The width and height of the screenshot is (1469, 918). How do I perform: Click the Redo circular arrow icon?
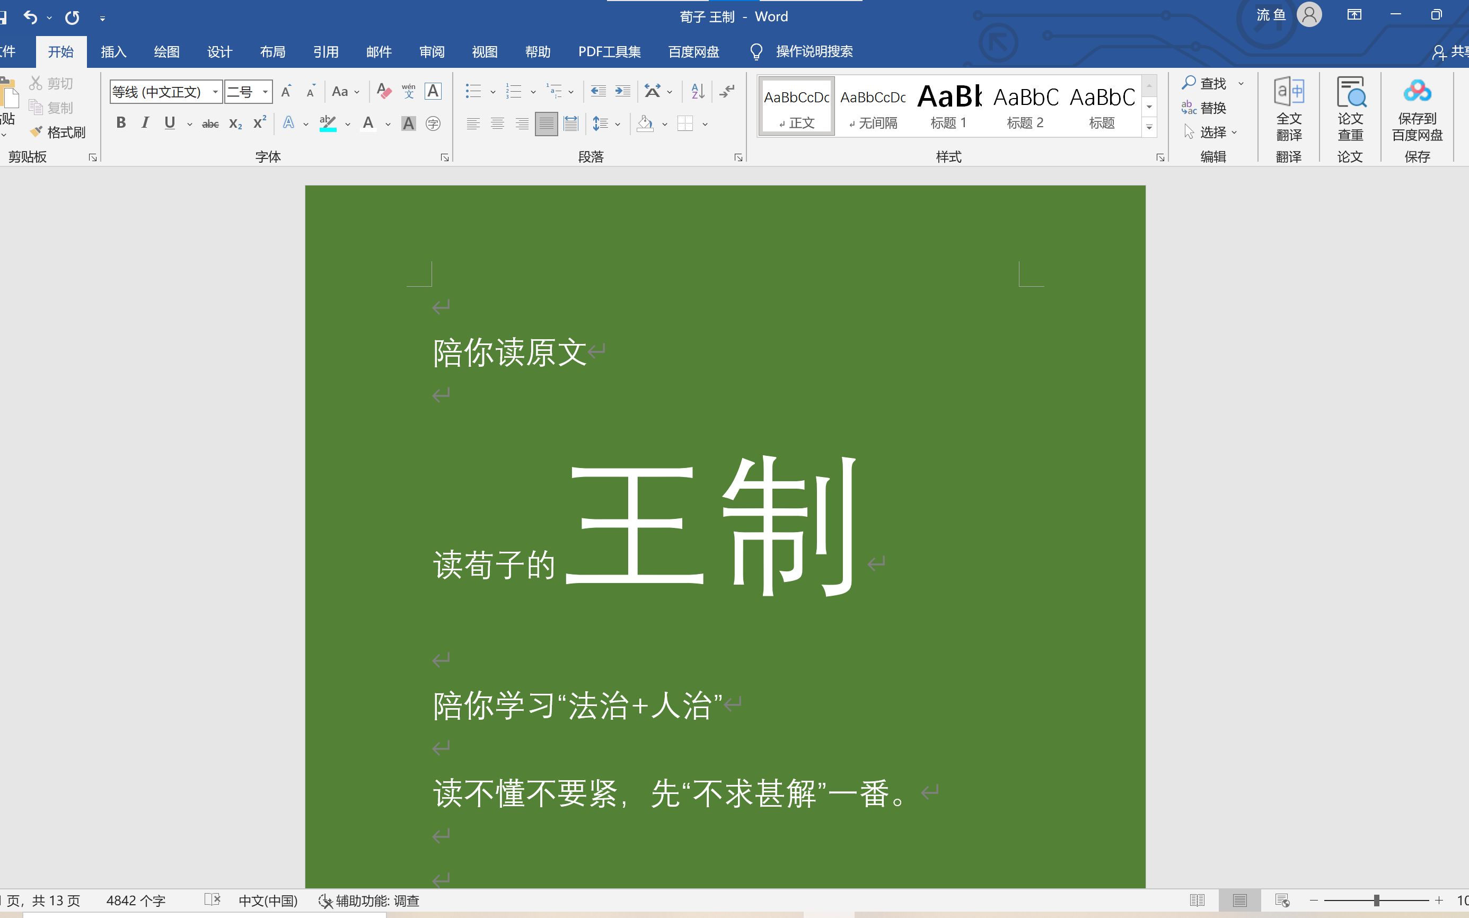(72, 17)
